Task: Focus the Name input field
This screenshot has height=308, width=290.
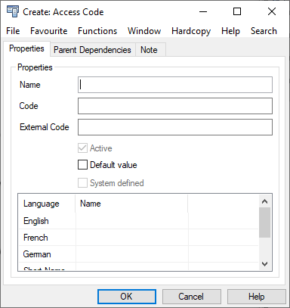Action: click(175, 85)
